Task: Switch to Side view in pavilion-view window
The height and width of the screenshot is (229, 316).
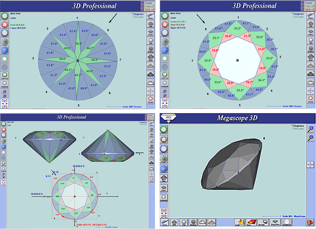Action: tap(151, 24)
